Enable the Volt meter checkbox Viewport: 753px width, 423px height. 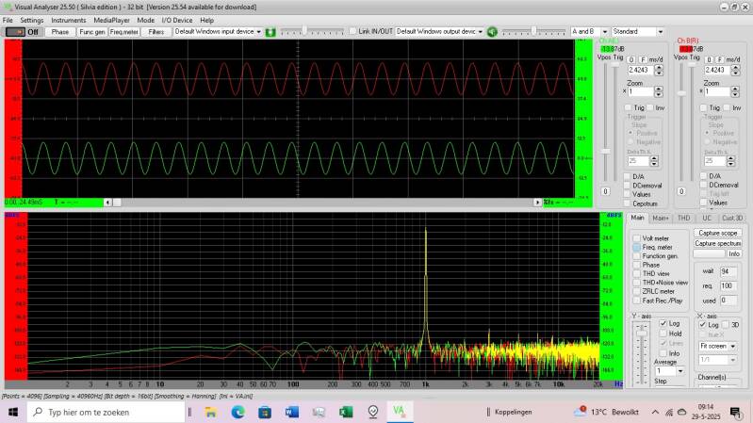click(637, 238)
